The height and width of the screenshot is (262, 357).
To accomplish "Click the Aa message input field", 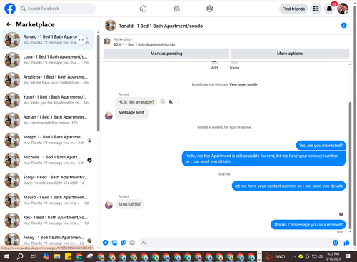I will click(239, 243).
